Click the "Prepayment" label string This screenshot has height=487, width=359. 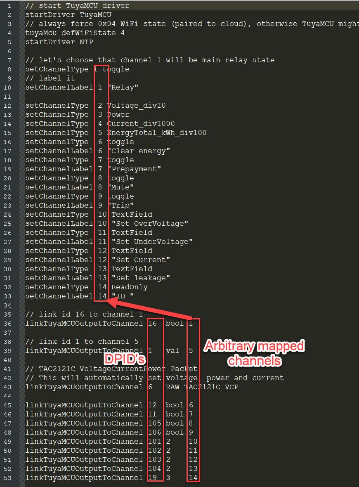(x=134, y=169)
